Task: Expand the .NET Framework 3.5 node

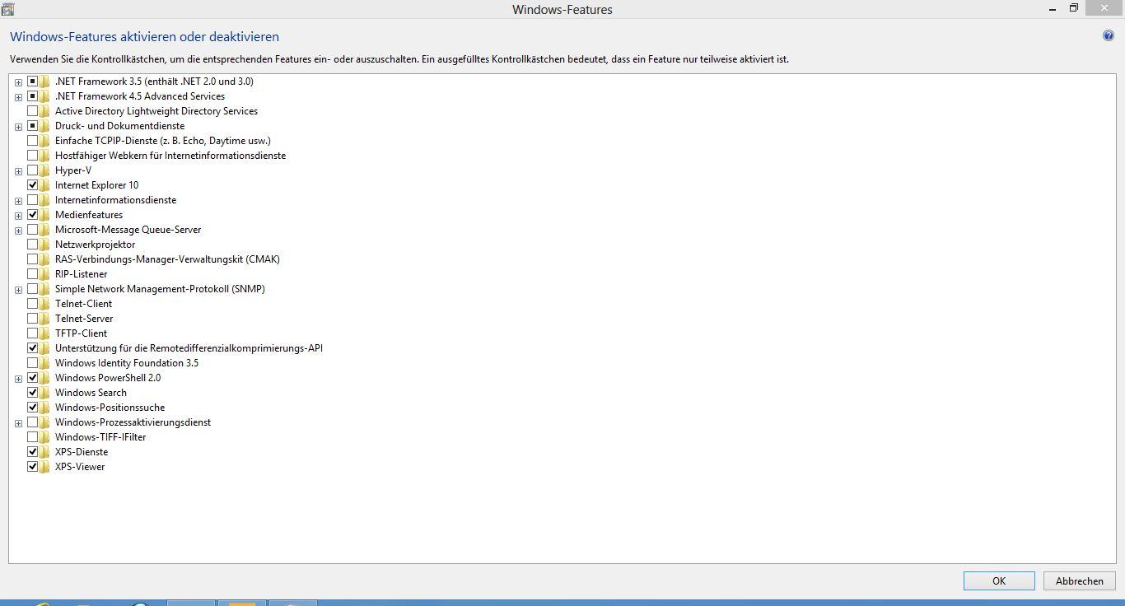Action: point(18,82)
